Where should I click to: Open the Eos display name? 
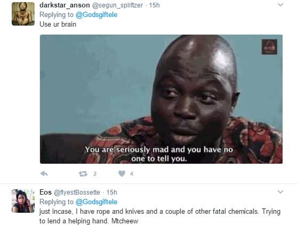(x=46, y=192)
